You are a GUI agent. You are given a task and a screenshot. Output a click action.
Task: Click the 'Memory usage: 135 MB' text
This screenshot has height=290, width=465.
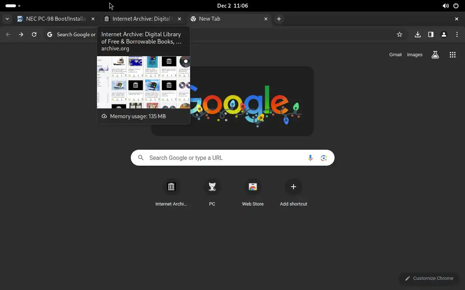[x=138, y=116]
